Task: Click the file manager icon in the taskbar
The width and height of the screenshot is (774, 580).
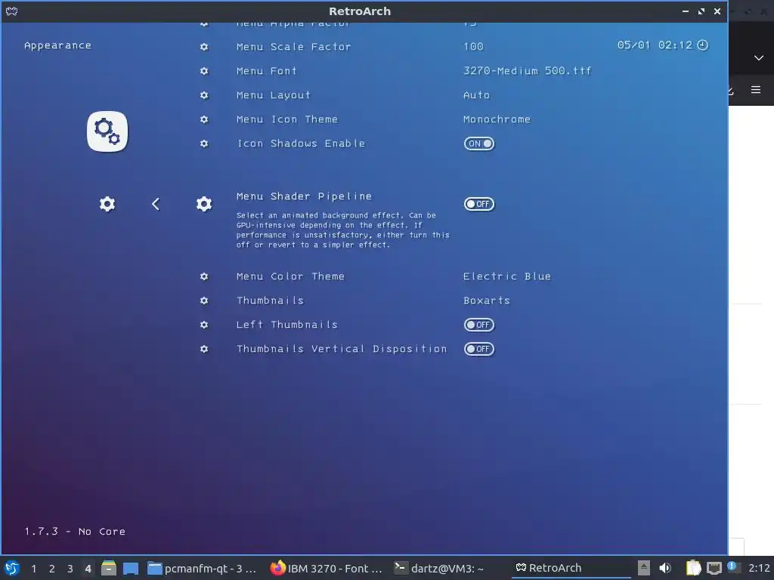Action: pyautogui.click(x=109, y=568)
